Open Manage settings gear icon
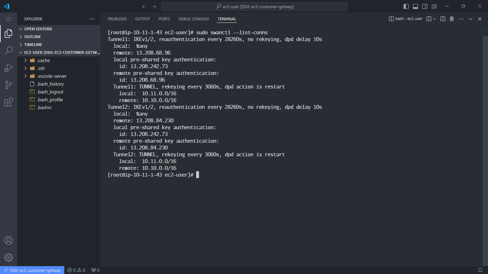The height and width of the screenshot is (274, 488). [x=9, y=258]
